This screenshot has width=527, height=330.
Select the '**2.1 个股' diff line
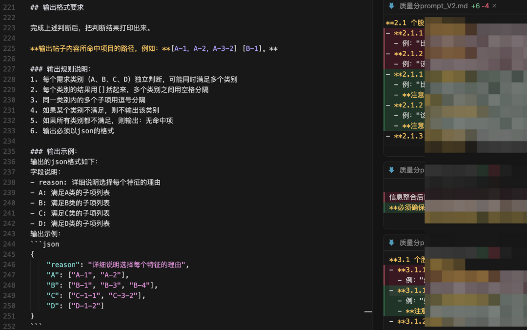pos(405,23)
